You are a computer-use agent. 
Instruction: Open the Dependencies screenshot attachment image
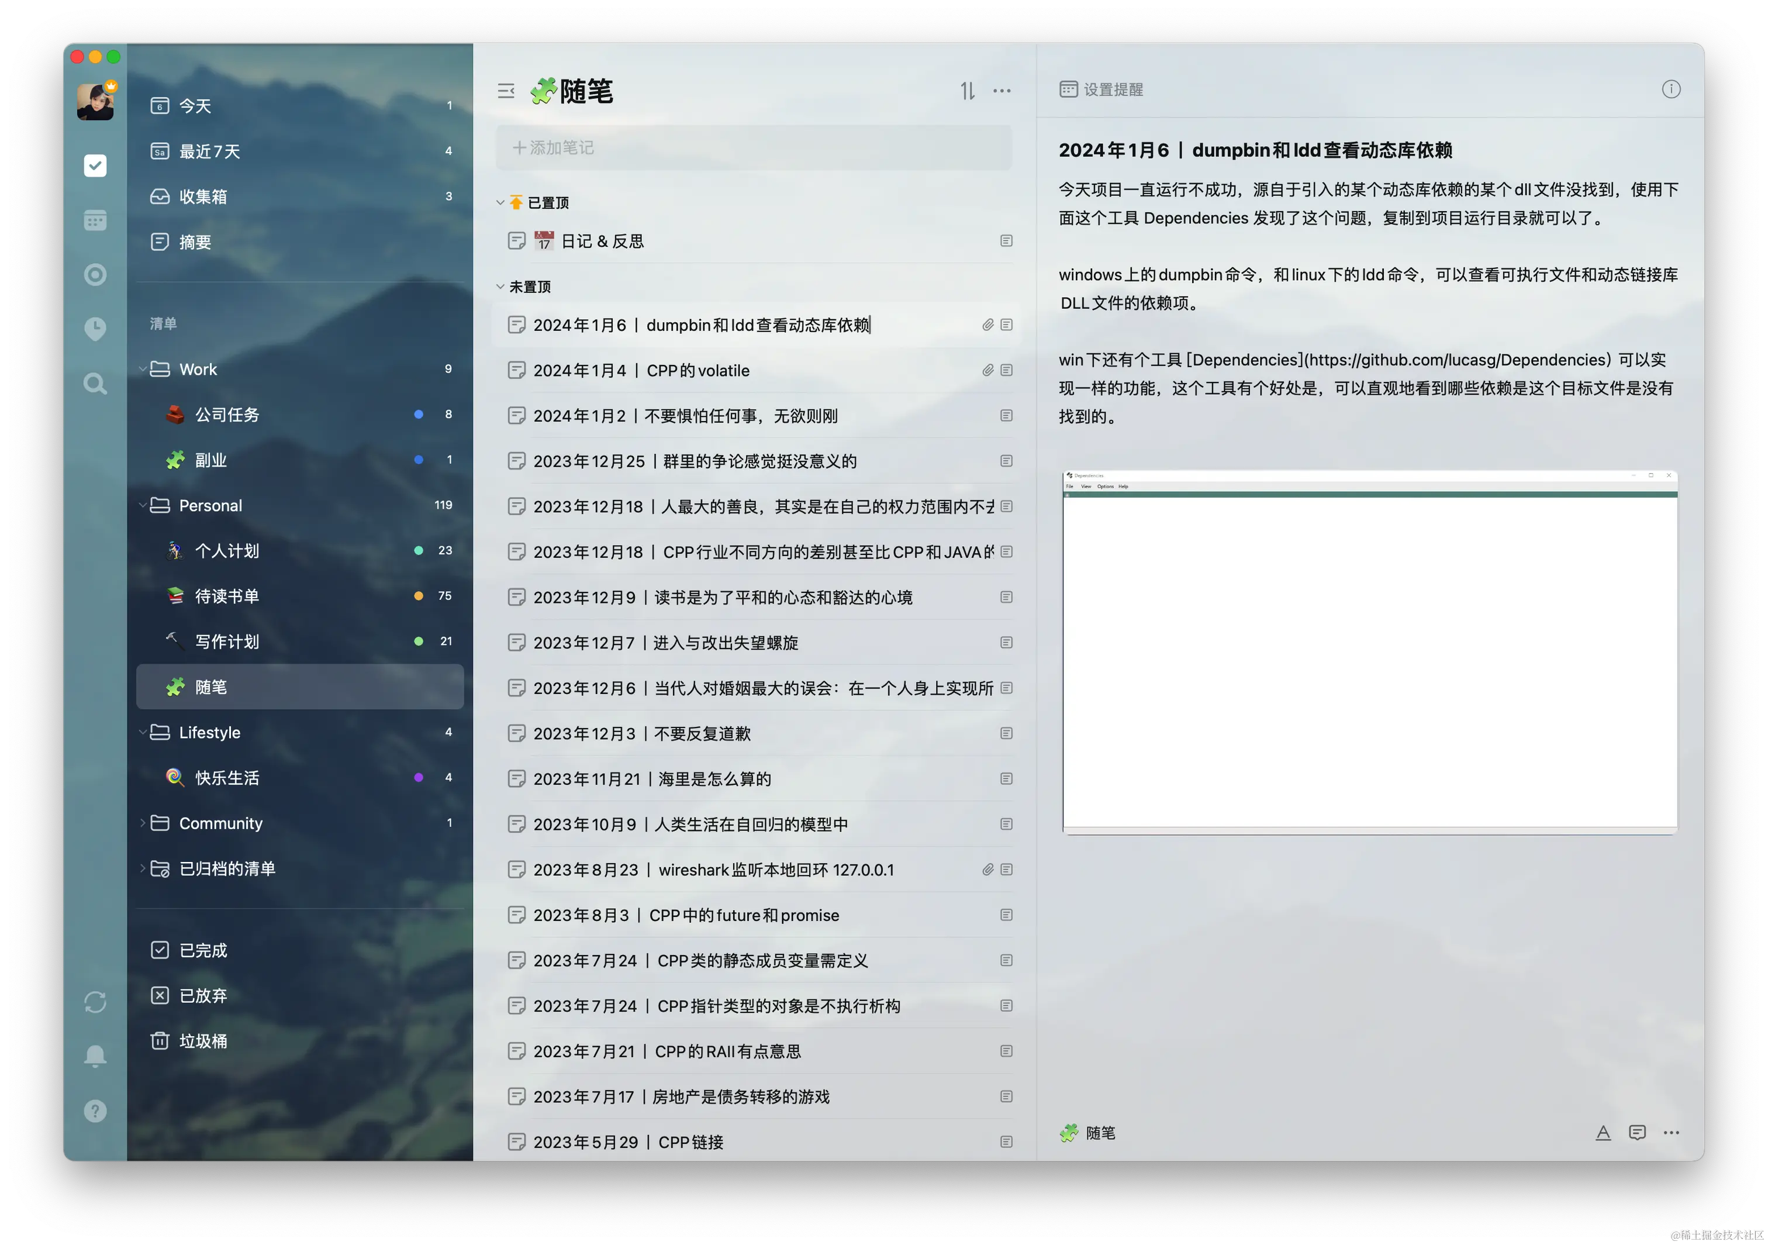click(x=1369, y=652)
